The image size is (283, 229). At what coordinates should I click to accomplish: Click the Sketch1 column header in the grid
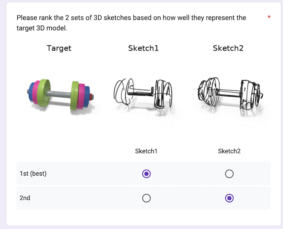[x=146, y=151]
